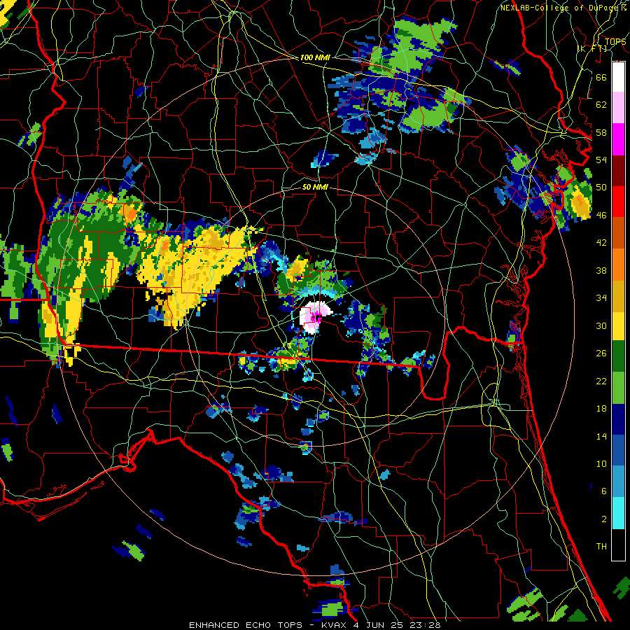Select the dark green legend swatch

[618, 356]
